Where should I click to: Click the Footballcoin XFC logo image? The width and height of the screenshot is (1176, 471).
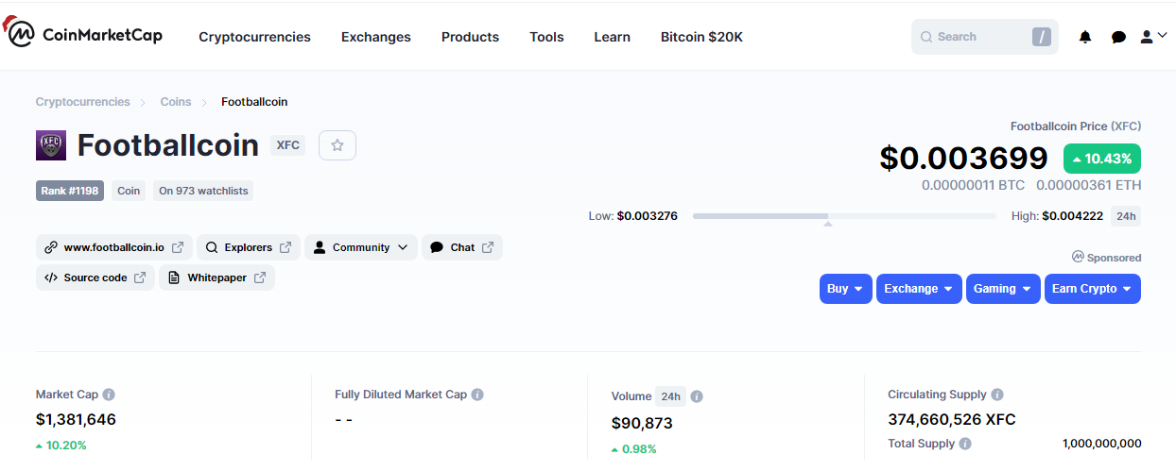tap(51, 145)
